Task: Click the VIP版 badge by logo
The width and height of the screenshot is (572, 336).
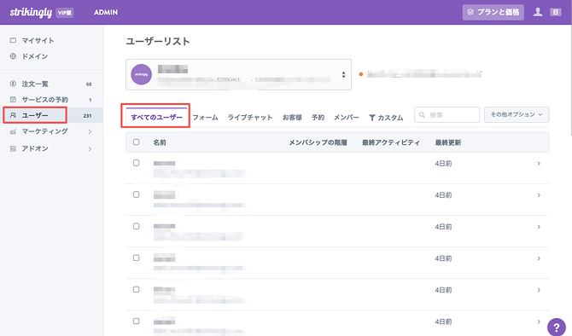Action: coord(65,13)
